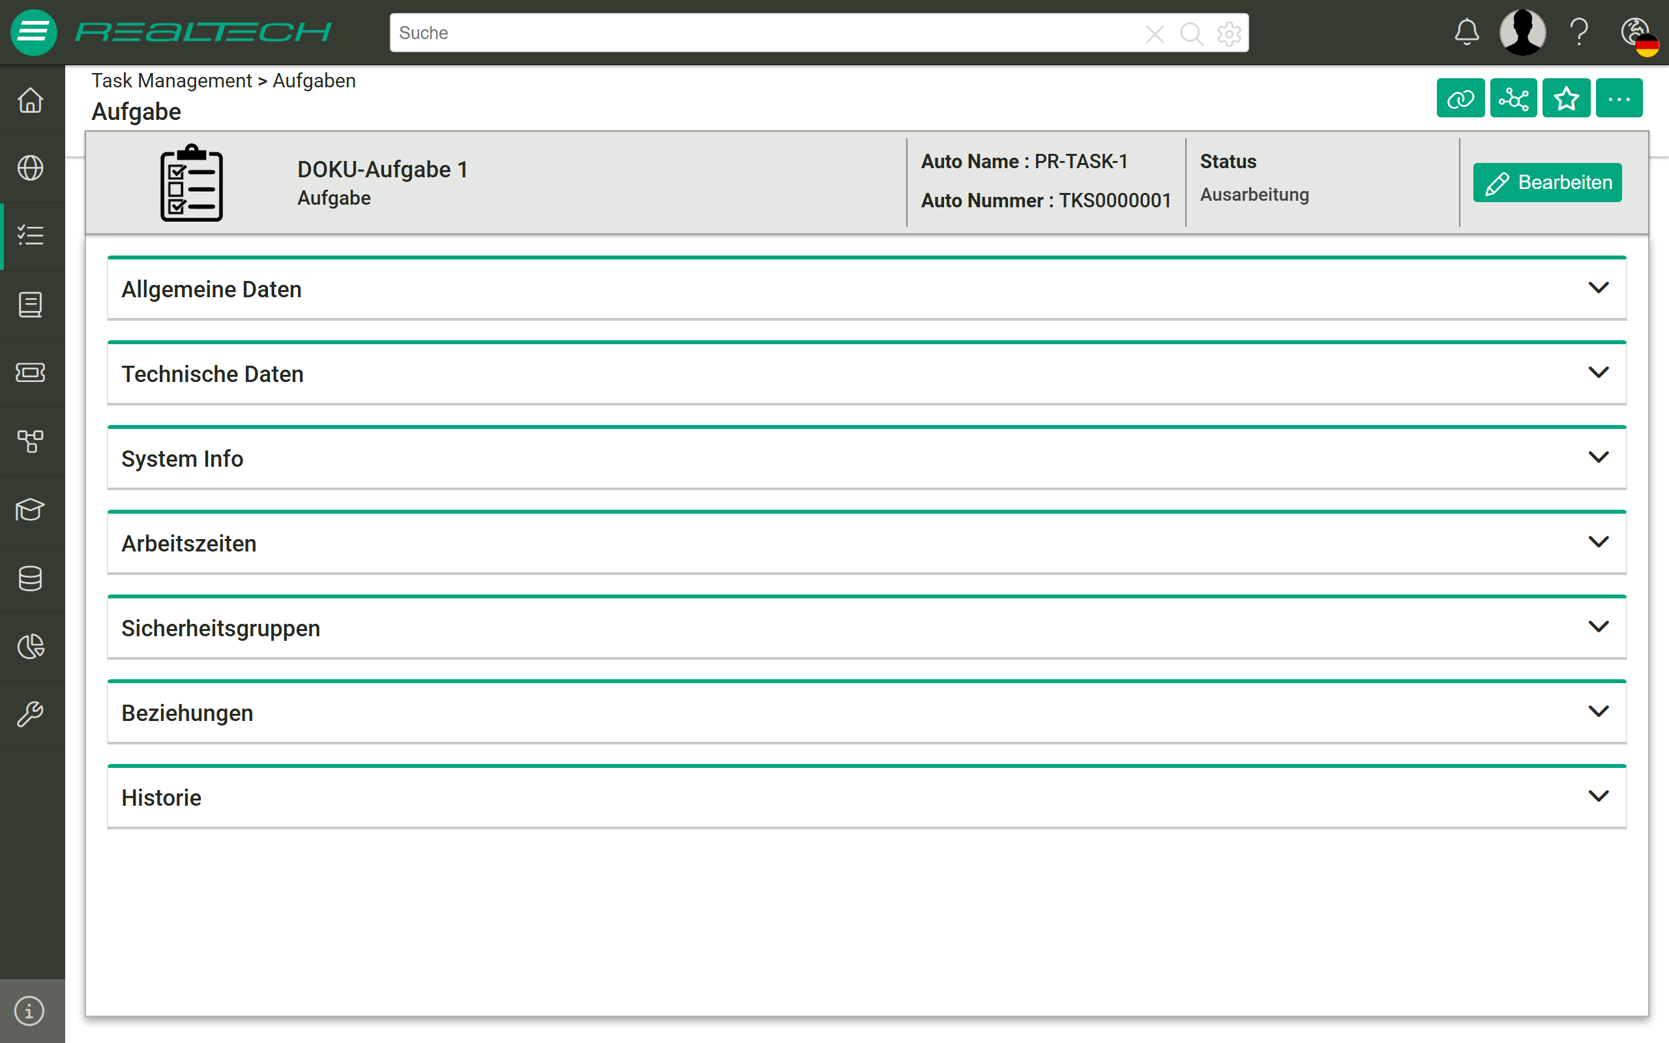Open the globe sidebar module
Viewport: 1669px width, 1043px height.
point(31,168)
